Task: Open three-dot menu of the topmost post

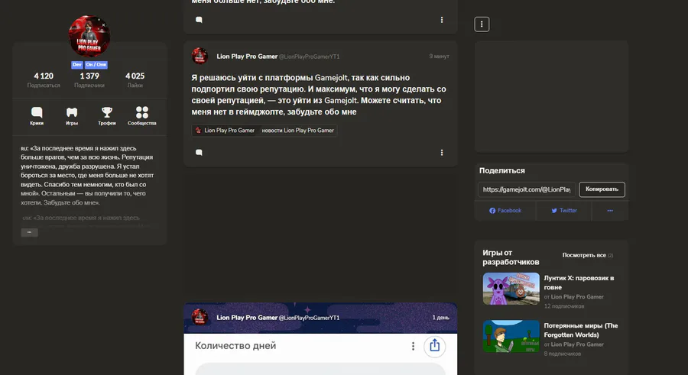Action: click(x=441, y=20)
